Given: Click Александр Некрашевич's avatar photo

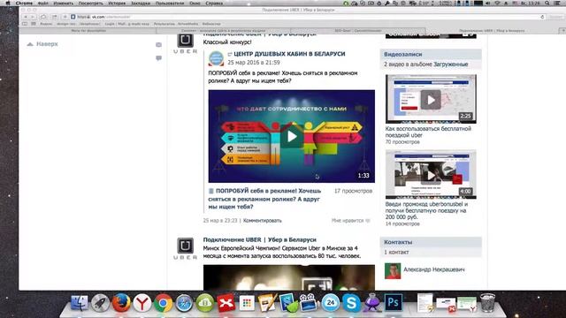Looking at the screenshot, I should tap(393, 270).
